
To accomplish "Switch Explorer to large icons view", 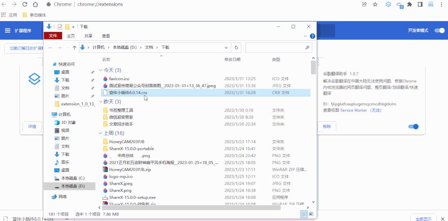I will (311, 214).
